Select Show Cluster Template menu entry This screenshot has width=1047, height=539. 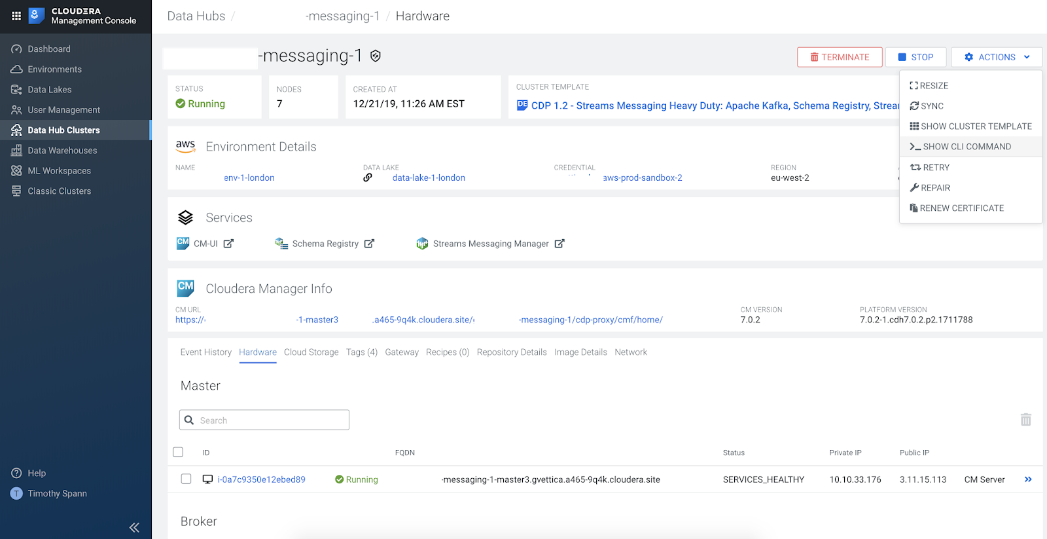[970, 126]
